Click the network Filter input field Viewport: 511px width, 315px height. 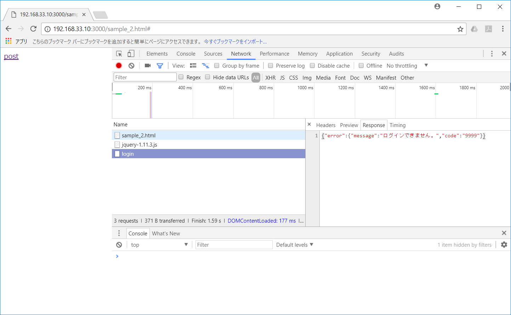coord(145,77)
